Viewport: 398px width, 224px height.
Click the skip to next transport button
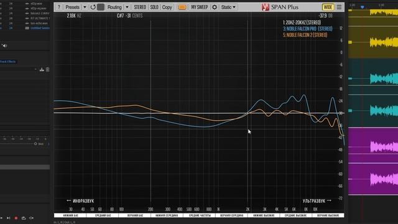click(8, 218)
